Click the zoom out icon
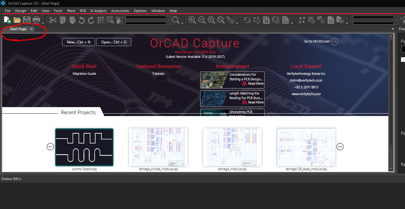 point(202,20)
